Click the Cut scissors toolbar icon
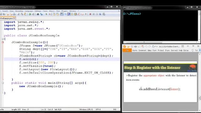Screen dimensions: 201x113 coord(19,14)
